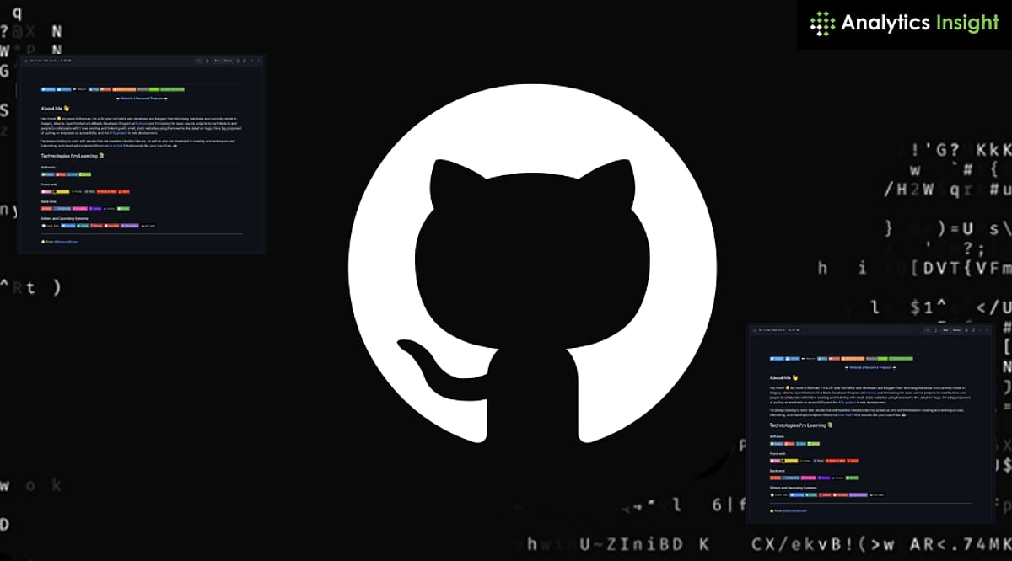This screenshot has width=1012, height=561.
Task: Click the waving hand emoji in right README
Action: pyautogui.click(x=795, y=378)
